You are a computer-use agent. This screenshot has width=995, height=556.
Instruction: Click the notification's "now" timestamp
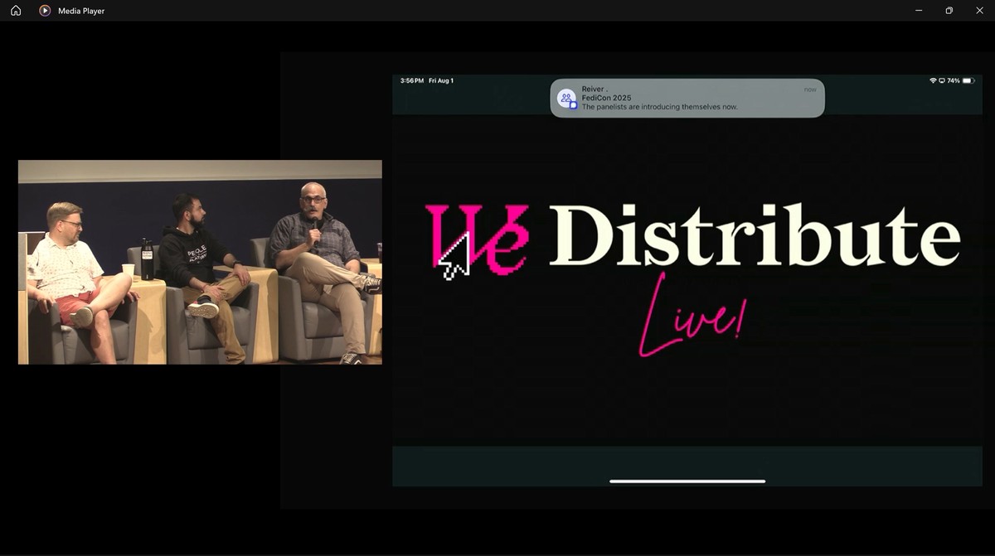809,89
